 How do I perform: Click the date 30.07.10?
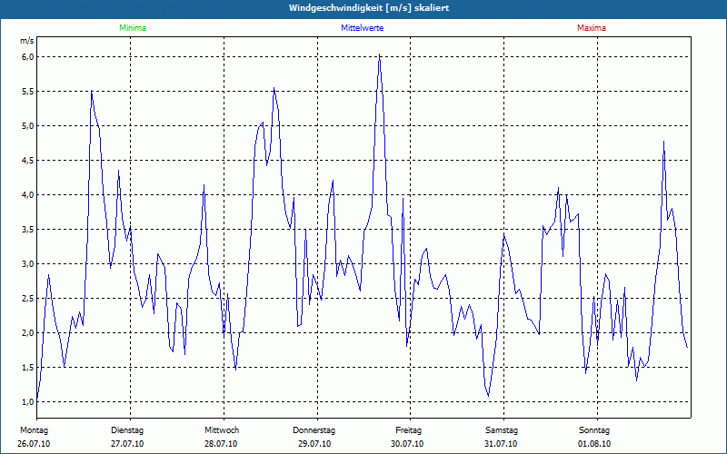[x=407, y=444]
